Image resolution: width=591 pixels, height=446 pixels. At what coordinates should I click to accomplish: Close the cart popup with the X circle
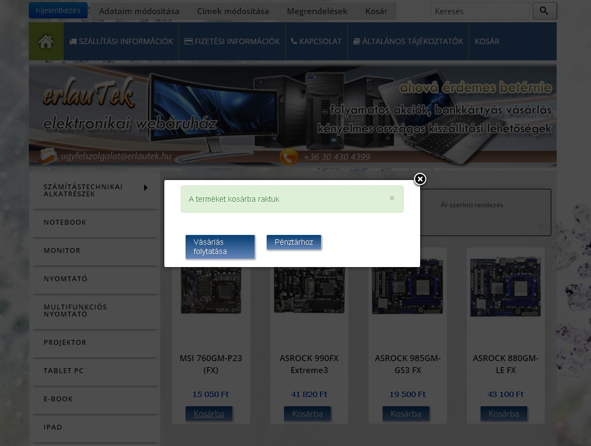[x=420, y=179]
